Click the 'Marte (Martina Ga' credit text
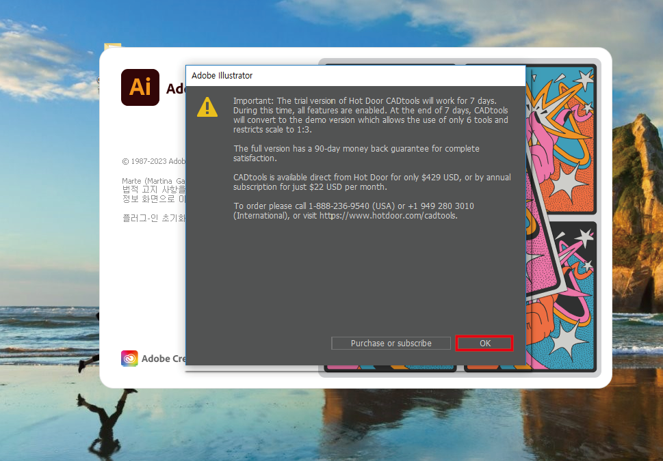The image size is (663, 461). [153, 181]
